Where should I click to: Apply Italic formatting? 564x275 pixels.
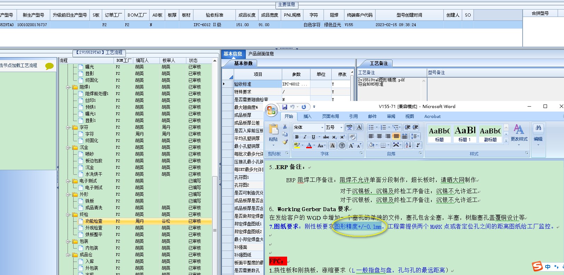[x=305, y=137]
